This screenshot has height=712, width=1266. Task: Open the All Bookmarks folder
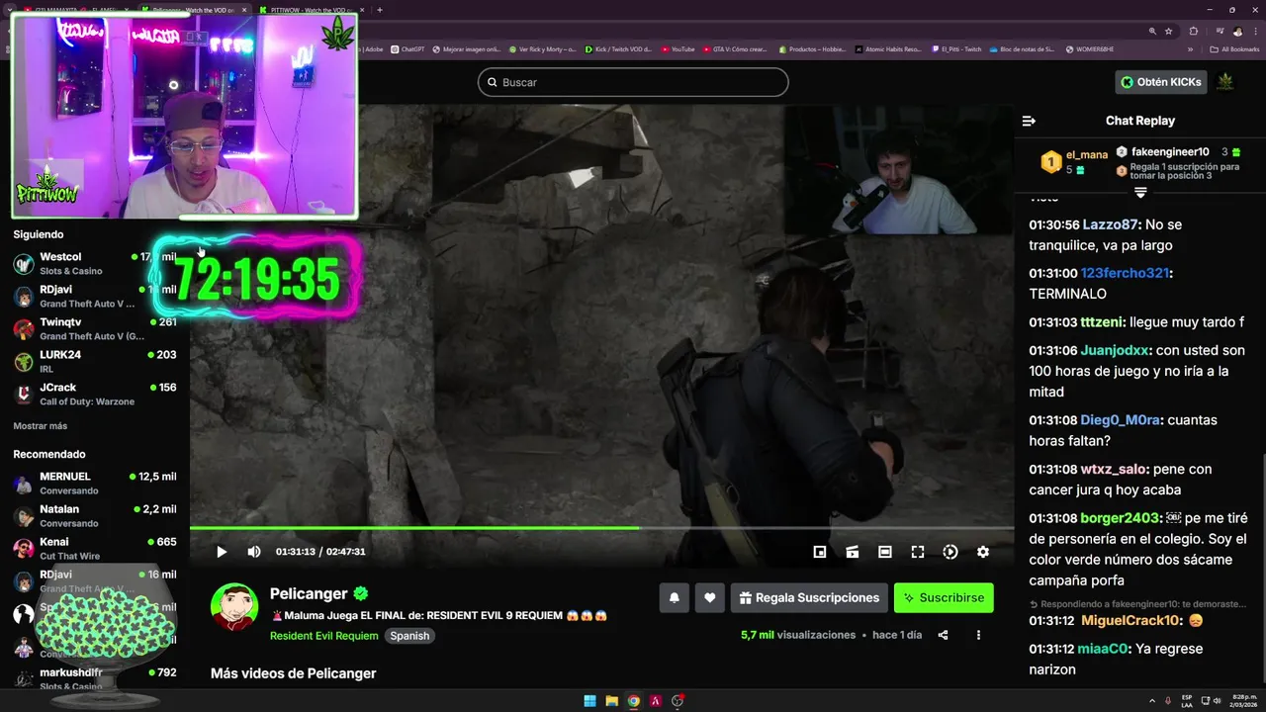pos(1234,48)
